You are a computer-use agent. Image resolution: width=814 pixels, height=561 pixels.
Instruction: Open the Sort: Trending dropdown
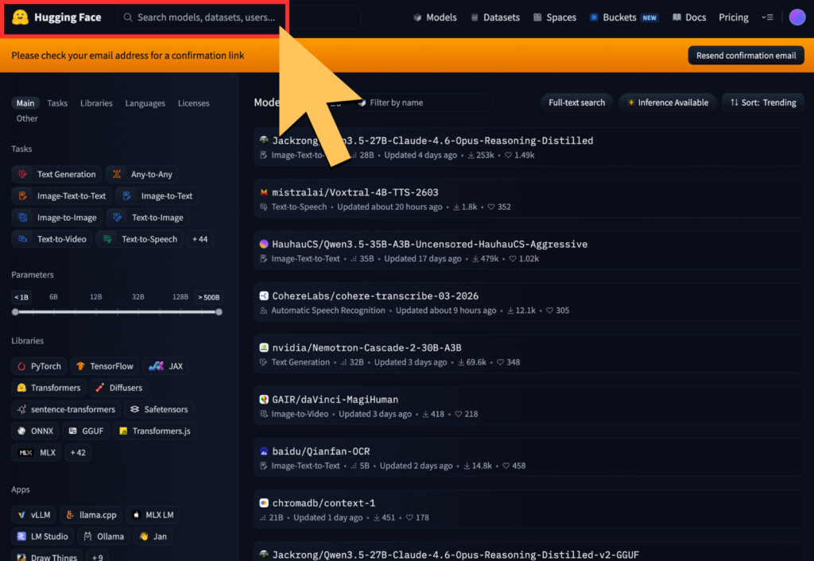point(762,103)
